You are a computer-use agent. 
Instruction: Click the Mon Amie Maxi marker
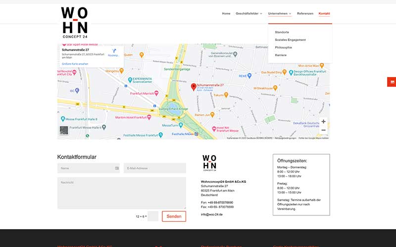point(322,66)
